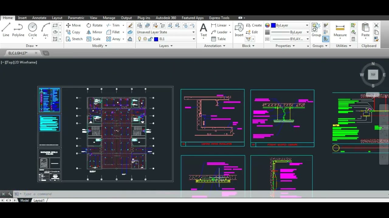Click the Paste clipboard button
This screenshot has width=389, height=218.
tap(366, 30)
